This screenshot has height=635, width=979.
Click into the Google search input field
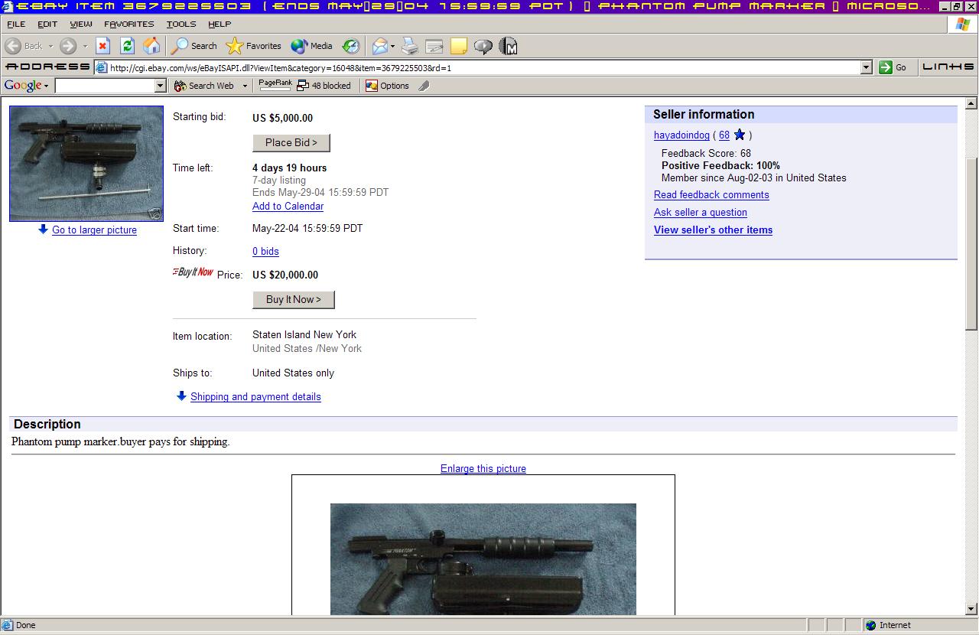[x=106, y=86]
